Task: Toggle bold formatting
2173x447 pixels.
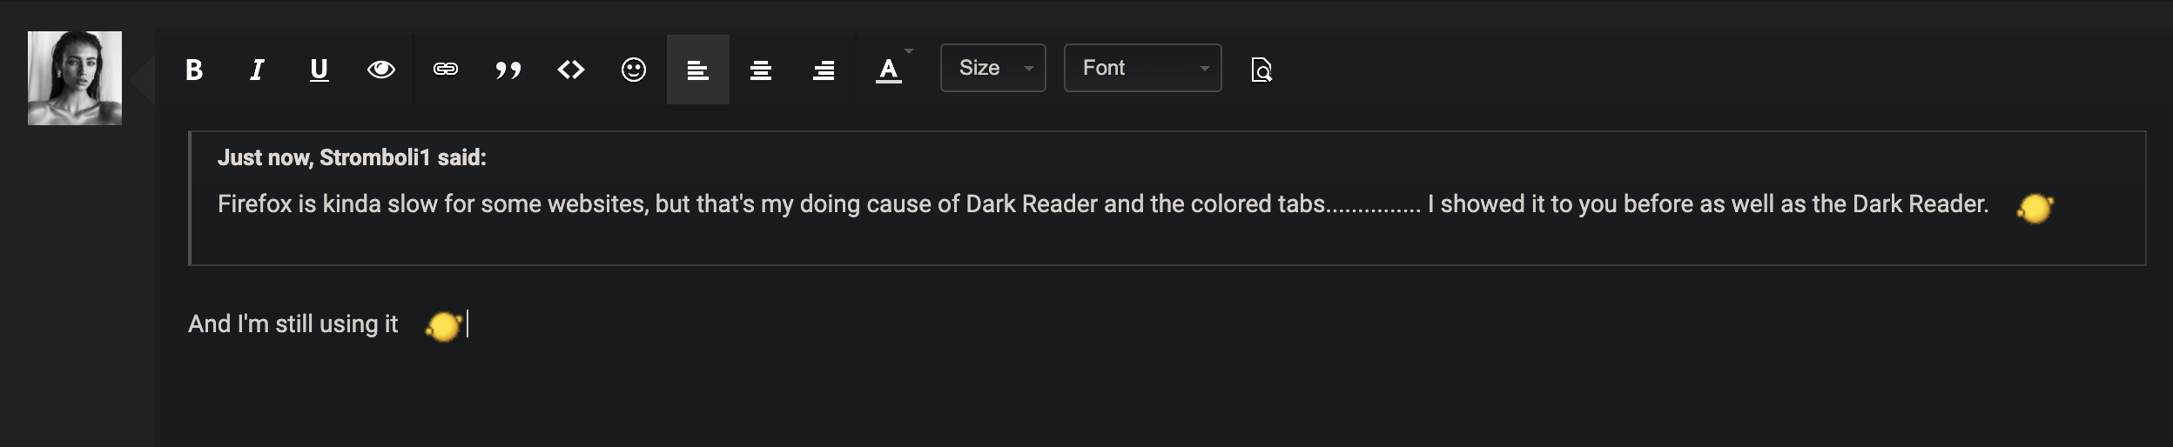Action: point(194,70)
